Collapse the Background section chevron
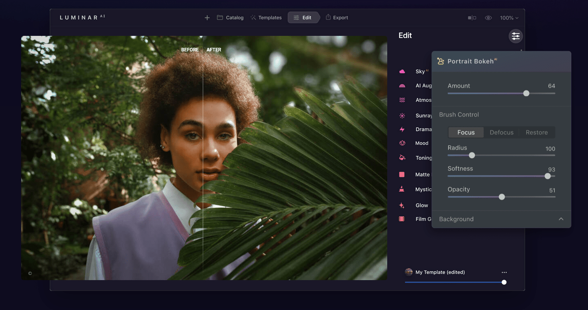Image resolution: width=588 pixels, height=310 pixels. coord(561,219)
